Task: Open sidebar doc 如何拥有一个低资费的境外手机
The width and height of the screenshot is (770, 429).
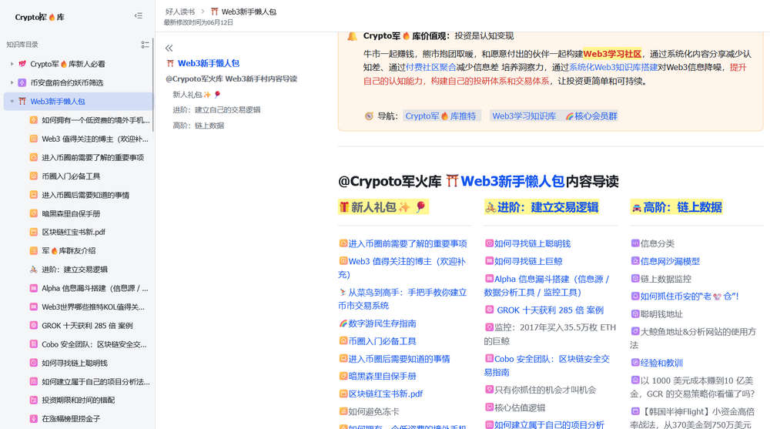Action: (x=95, y=120)
